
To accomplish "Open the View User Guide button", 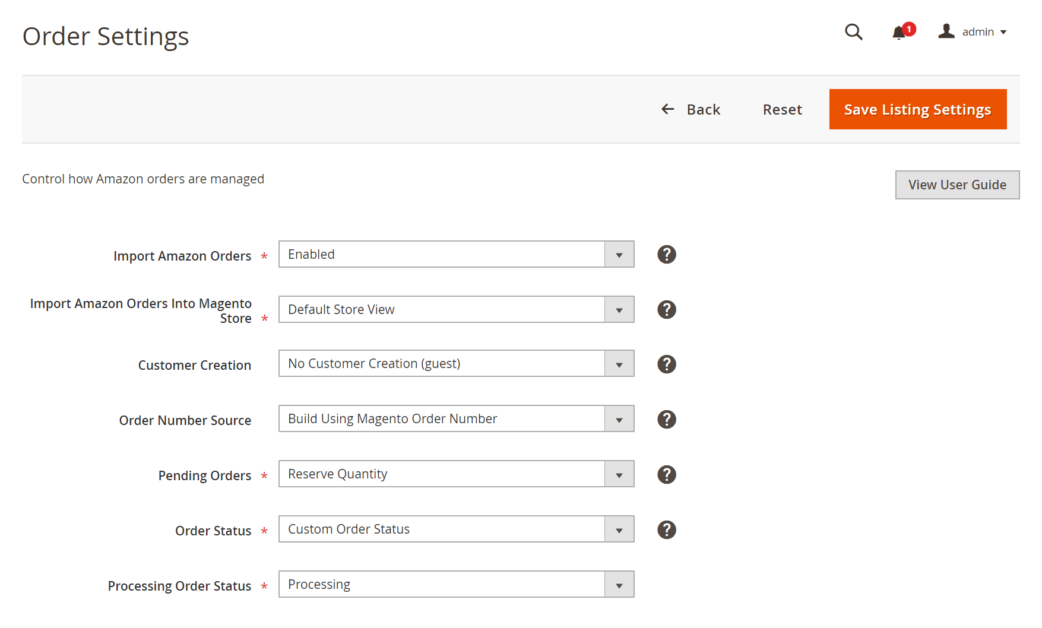I will point(957,185).
